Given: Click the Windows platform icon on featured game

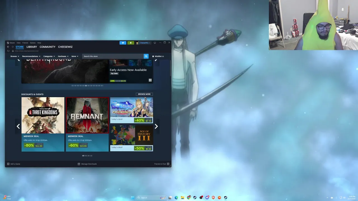Looking at the screenshot, I should (x=150, y=80).
